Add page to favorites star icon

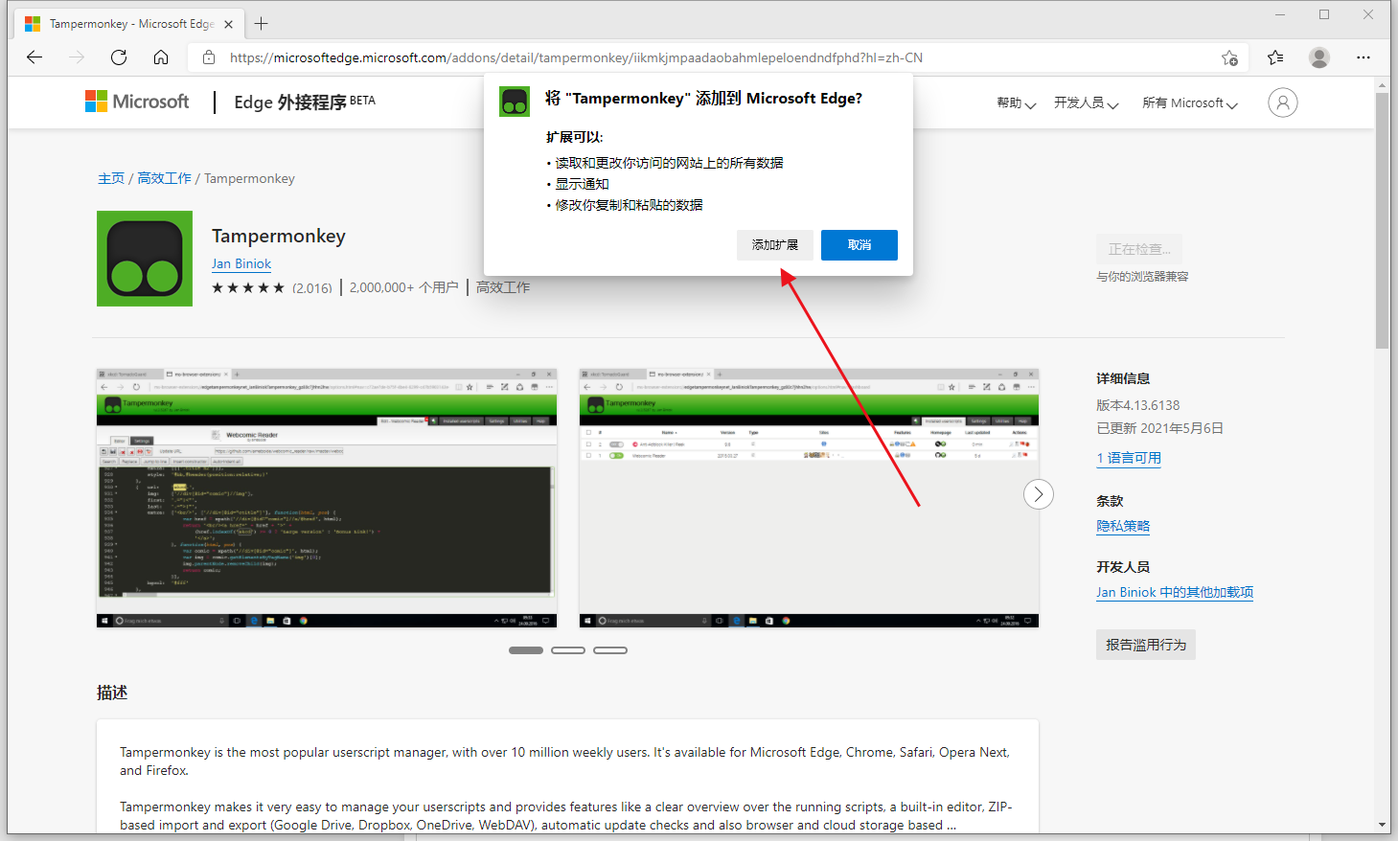coord(1229,57)
